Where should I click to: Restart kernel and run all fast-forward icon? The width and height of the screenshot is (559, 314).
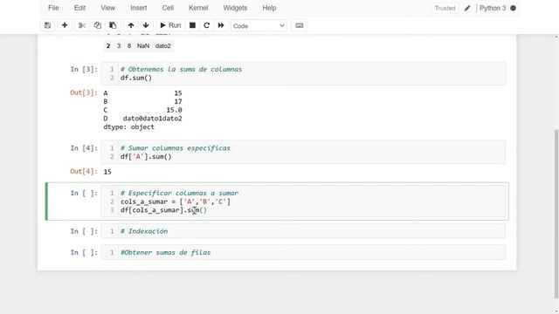pos(221,25)
